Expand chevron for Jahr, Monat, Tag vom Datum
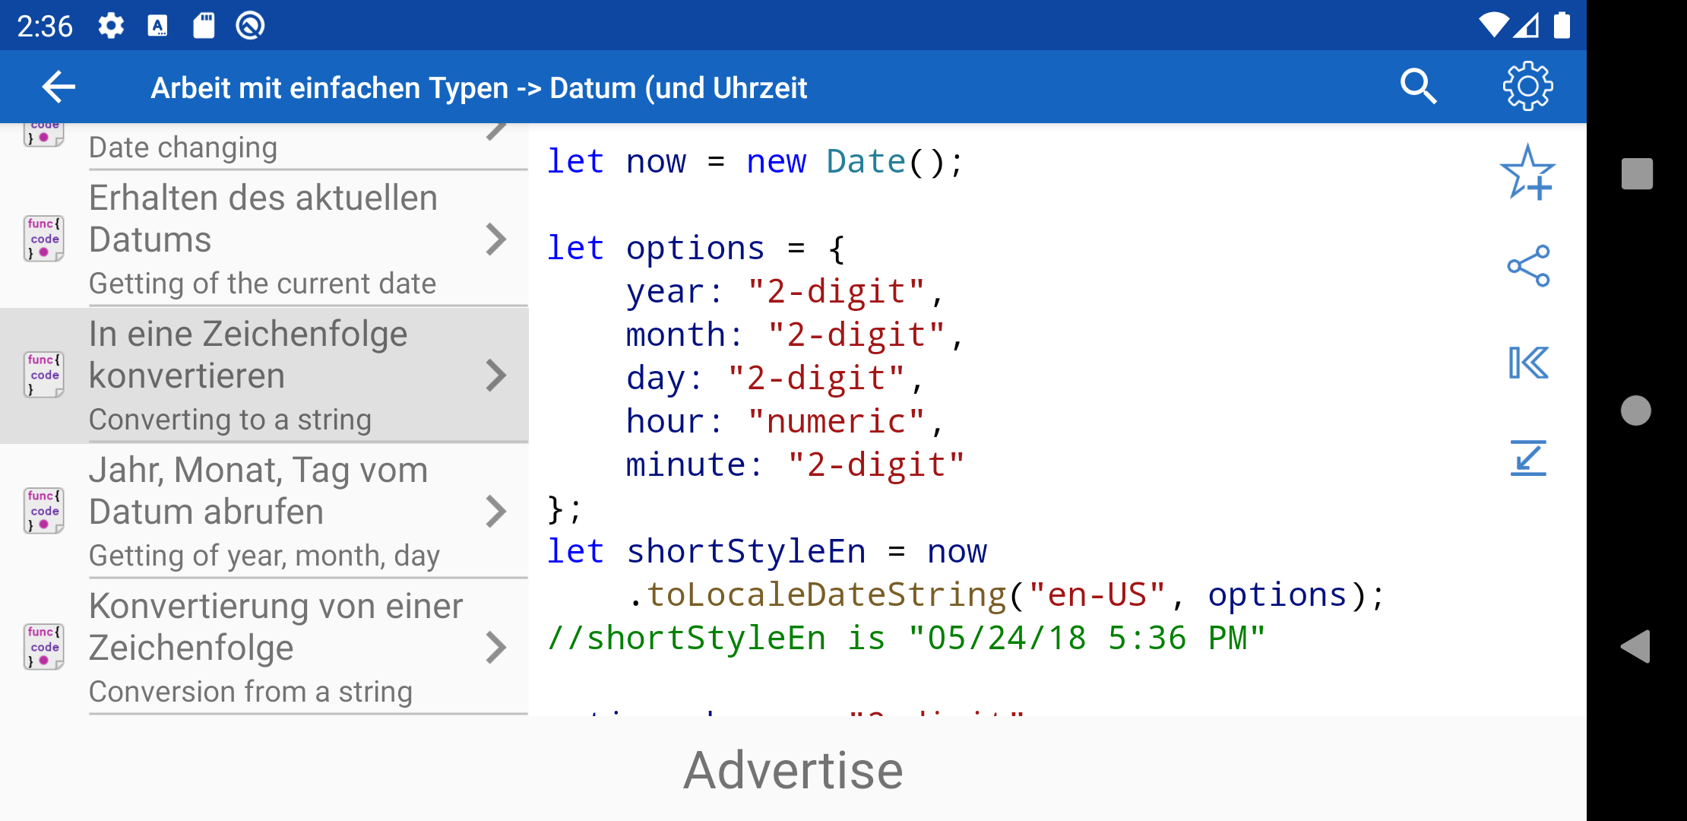 495,512
